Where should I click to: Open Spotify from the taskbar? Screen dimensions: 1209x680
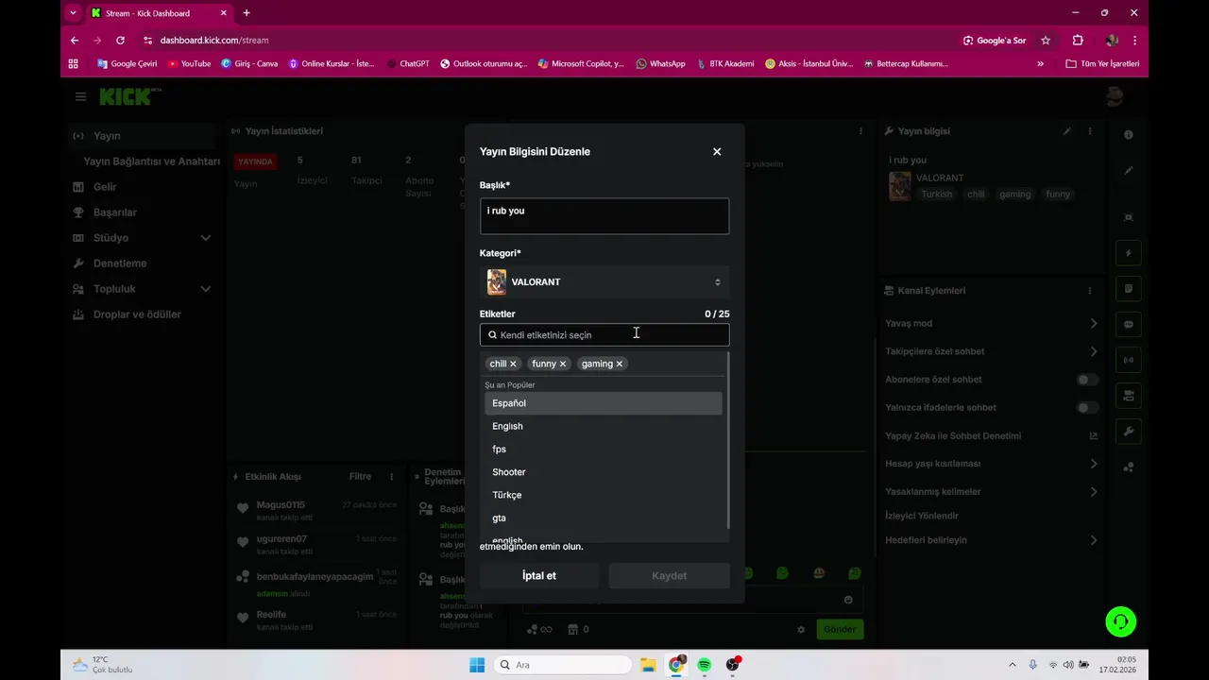pos(704,665)
